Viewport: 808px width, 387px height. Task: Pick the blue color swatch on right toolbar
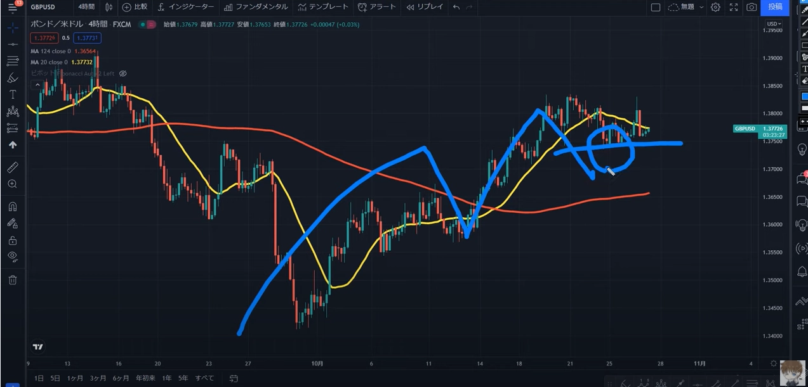[804, 96]
